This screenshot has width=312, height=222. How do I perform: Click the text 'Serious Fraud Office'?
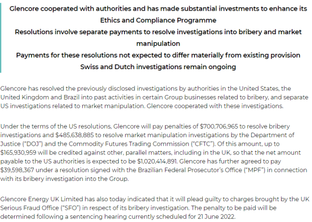(x=30, y=208)
